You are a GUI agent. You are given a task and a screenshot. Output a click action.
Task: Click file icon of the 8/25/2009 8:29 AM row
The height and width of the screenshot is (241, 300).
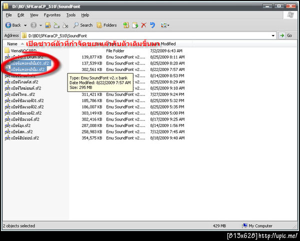click(7, 82)
